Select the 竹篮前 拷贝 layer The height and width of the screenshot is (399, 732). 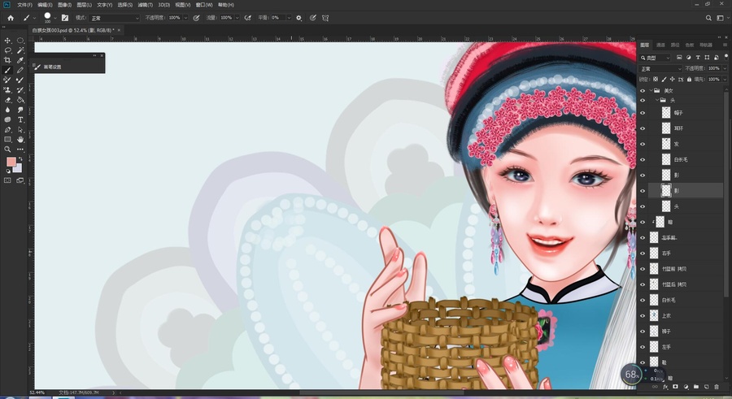point(686,269)
